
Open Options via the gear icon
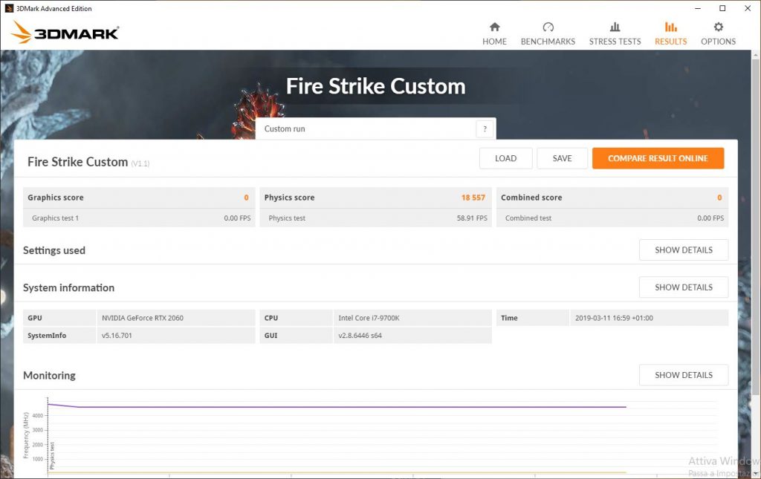718,27
